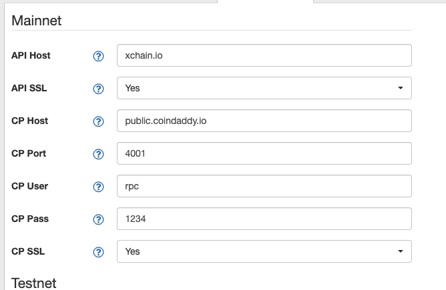Viewport: 446px width, 290px height.
Task: Click the CP Port label text
Action: [x=29, y=153]
